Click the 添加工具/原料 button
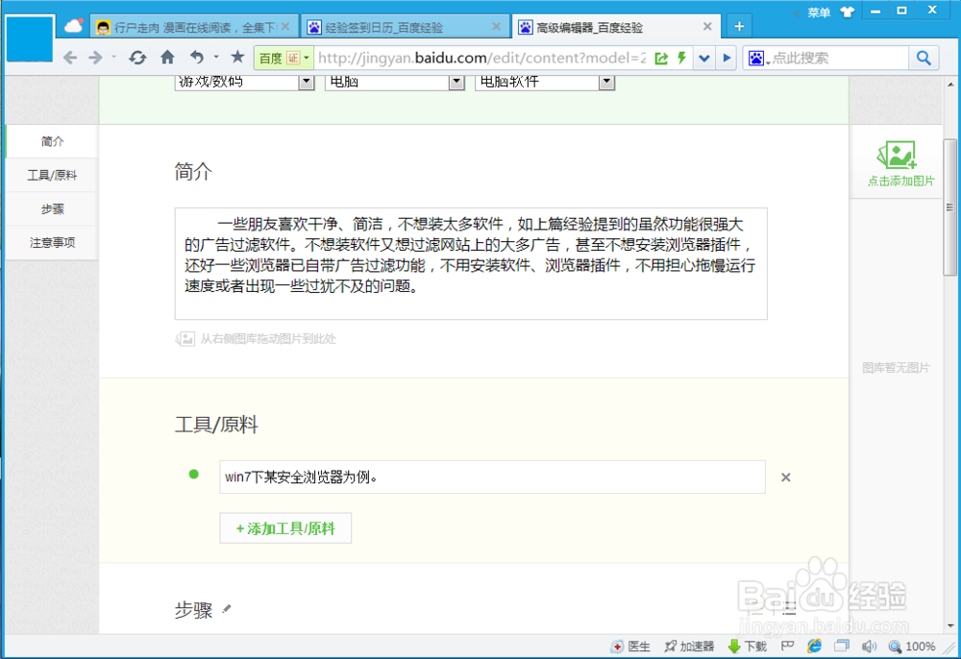 coord(284,527)
